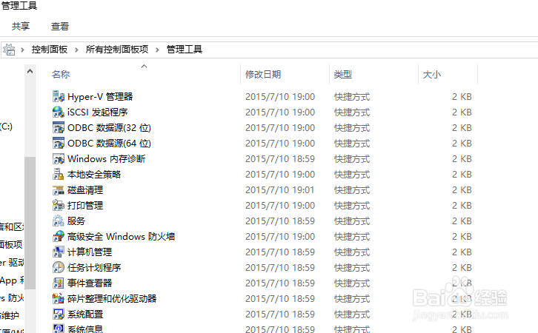Select the 计算机管理 name
538x333 pixels.
90,252
